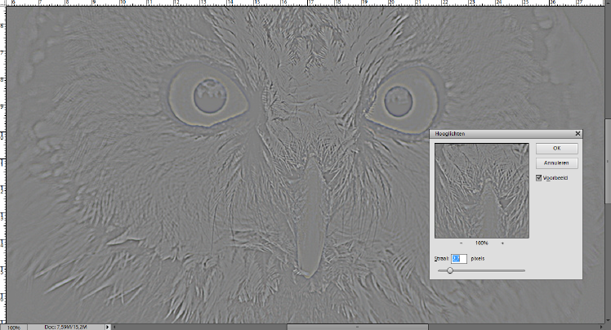611x330 pixels.
Task: Click the Hooglichten dialog preview thumbnail
Action: (x=482, y=190)
